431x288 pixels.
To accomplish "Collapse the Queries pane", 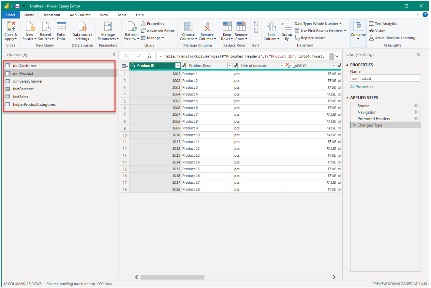I will click(x=114, y=55).
